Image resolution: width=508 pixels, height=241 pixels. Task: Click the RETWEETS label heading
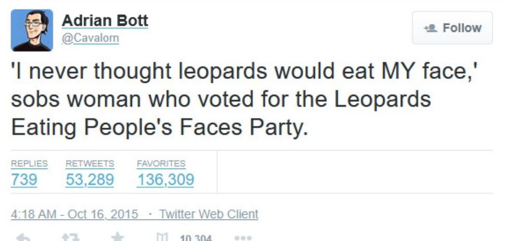click(x=90, y=164)
